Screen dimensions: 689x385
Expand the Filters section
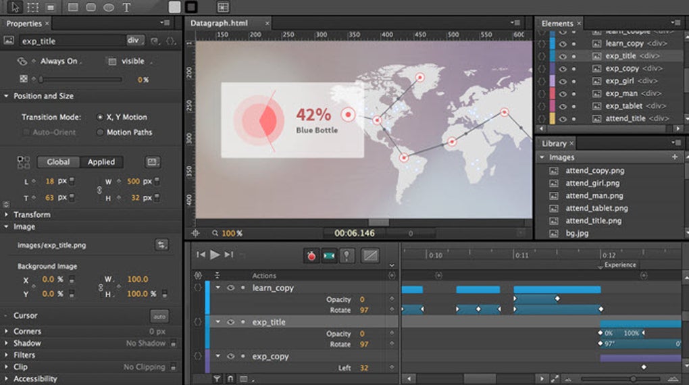click(6, 355)
